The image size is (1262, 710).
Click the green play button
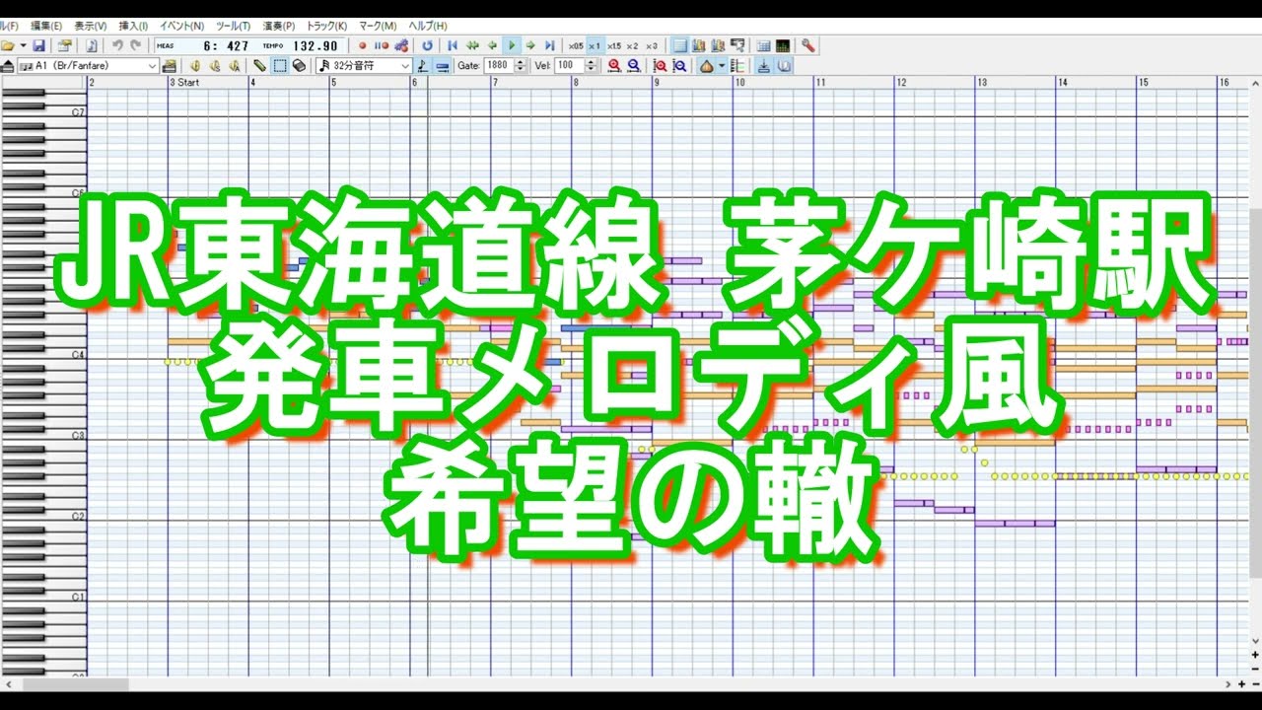click(x=511, y=45)
